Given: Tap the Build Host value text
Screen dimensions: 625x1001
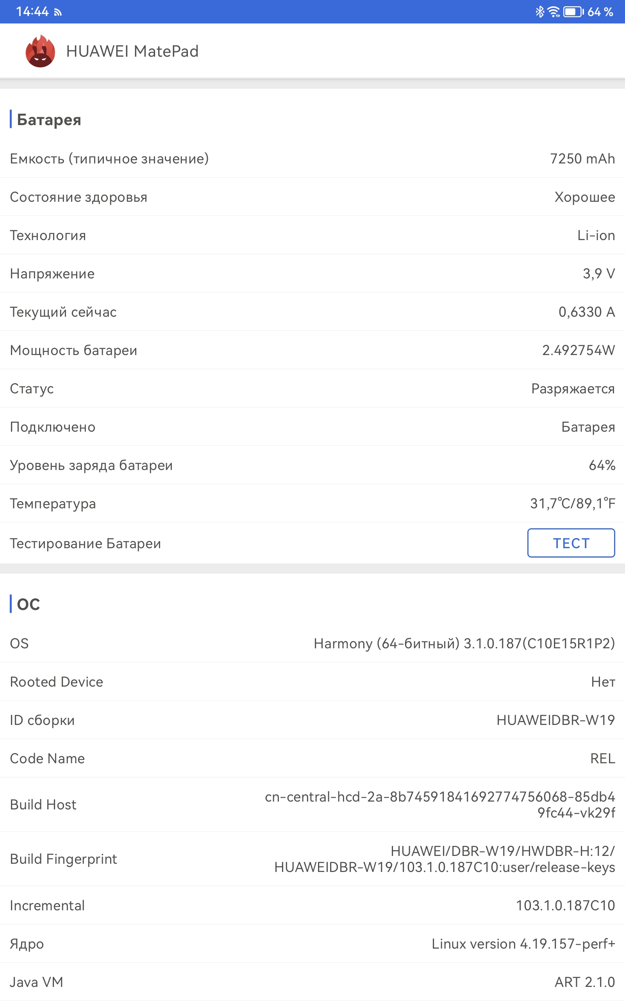Looking at the screenshot, I should point(440,805).
